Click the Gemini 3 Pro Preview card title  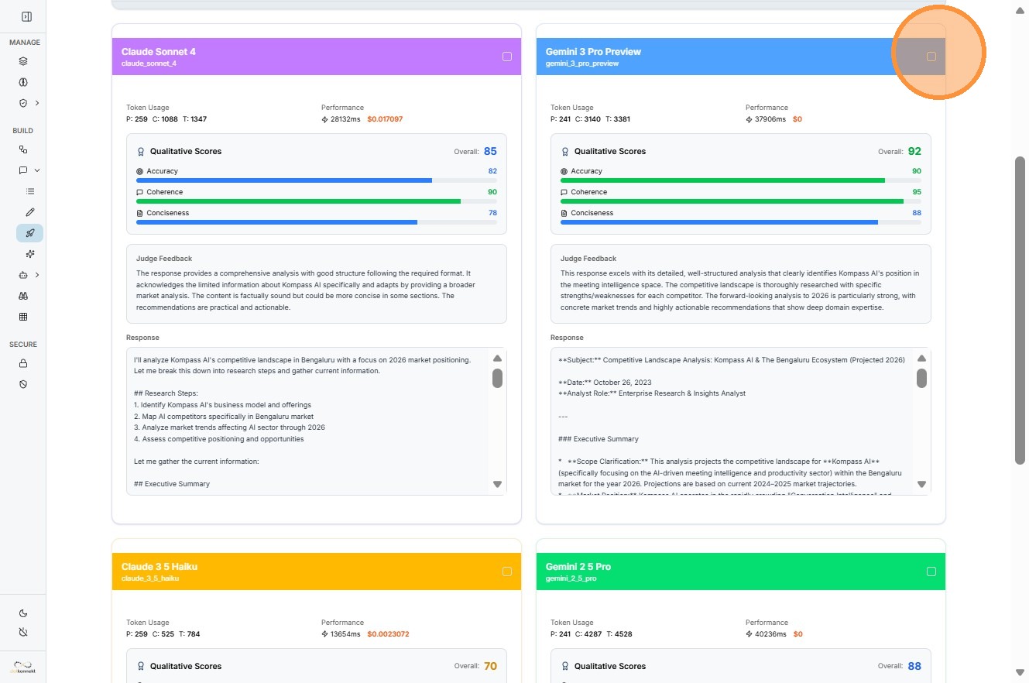(x=594, y=52)
